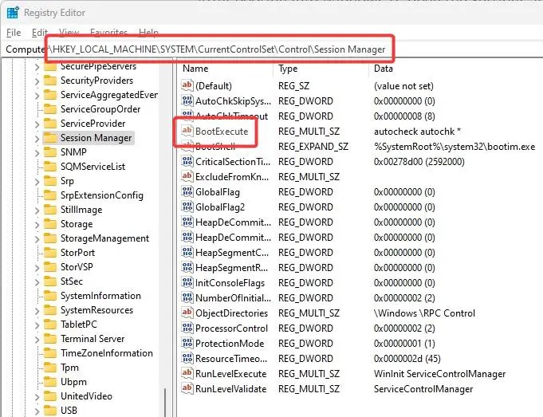543x417 pixels.
Task: Expand the Storage key
Action: (37, 224)
